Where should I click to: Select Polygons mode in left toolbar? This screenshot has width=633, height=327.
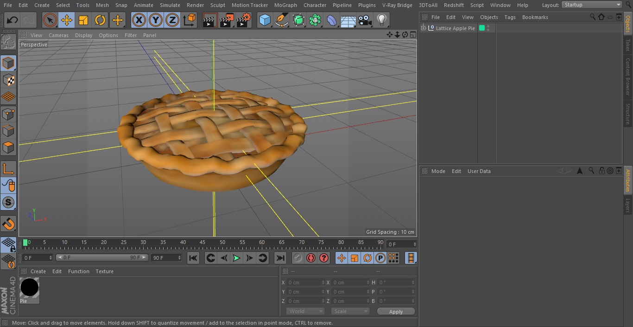8,147
